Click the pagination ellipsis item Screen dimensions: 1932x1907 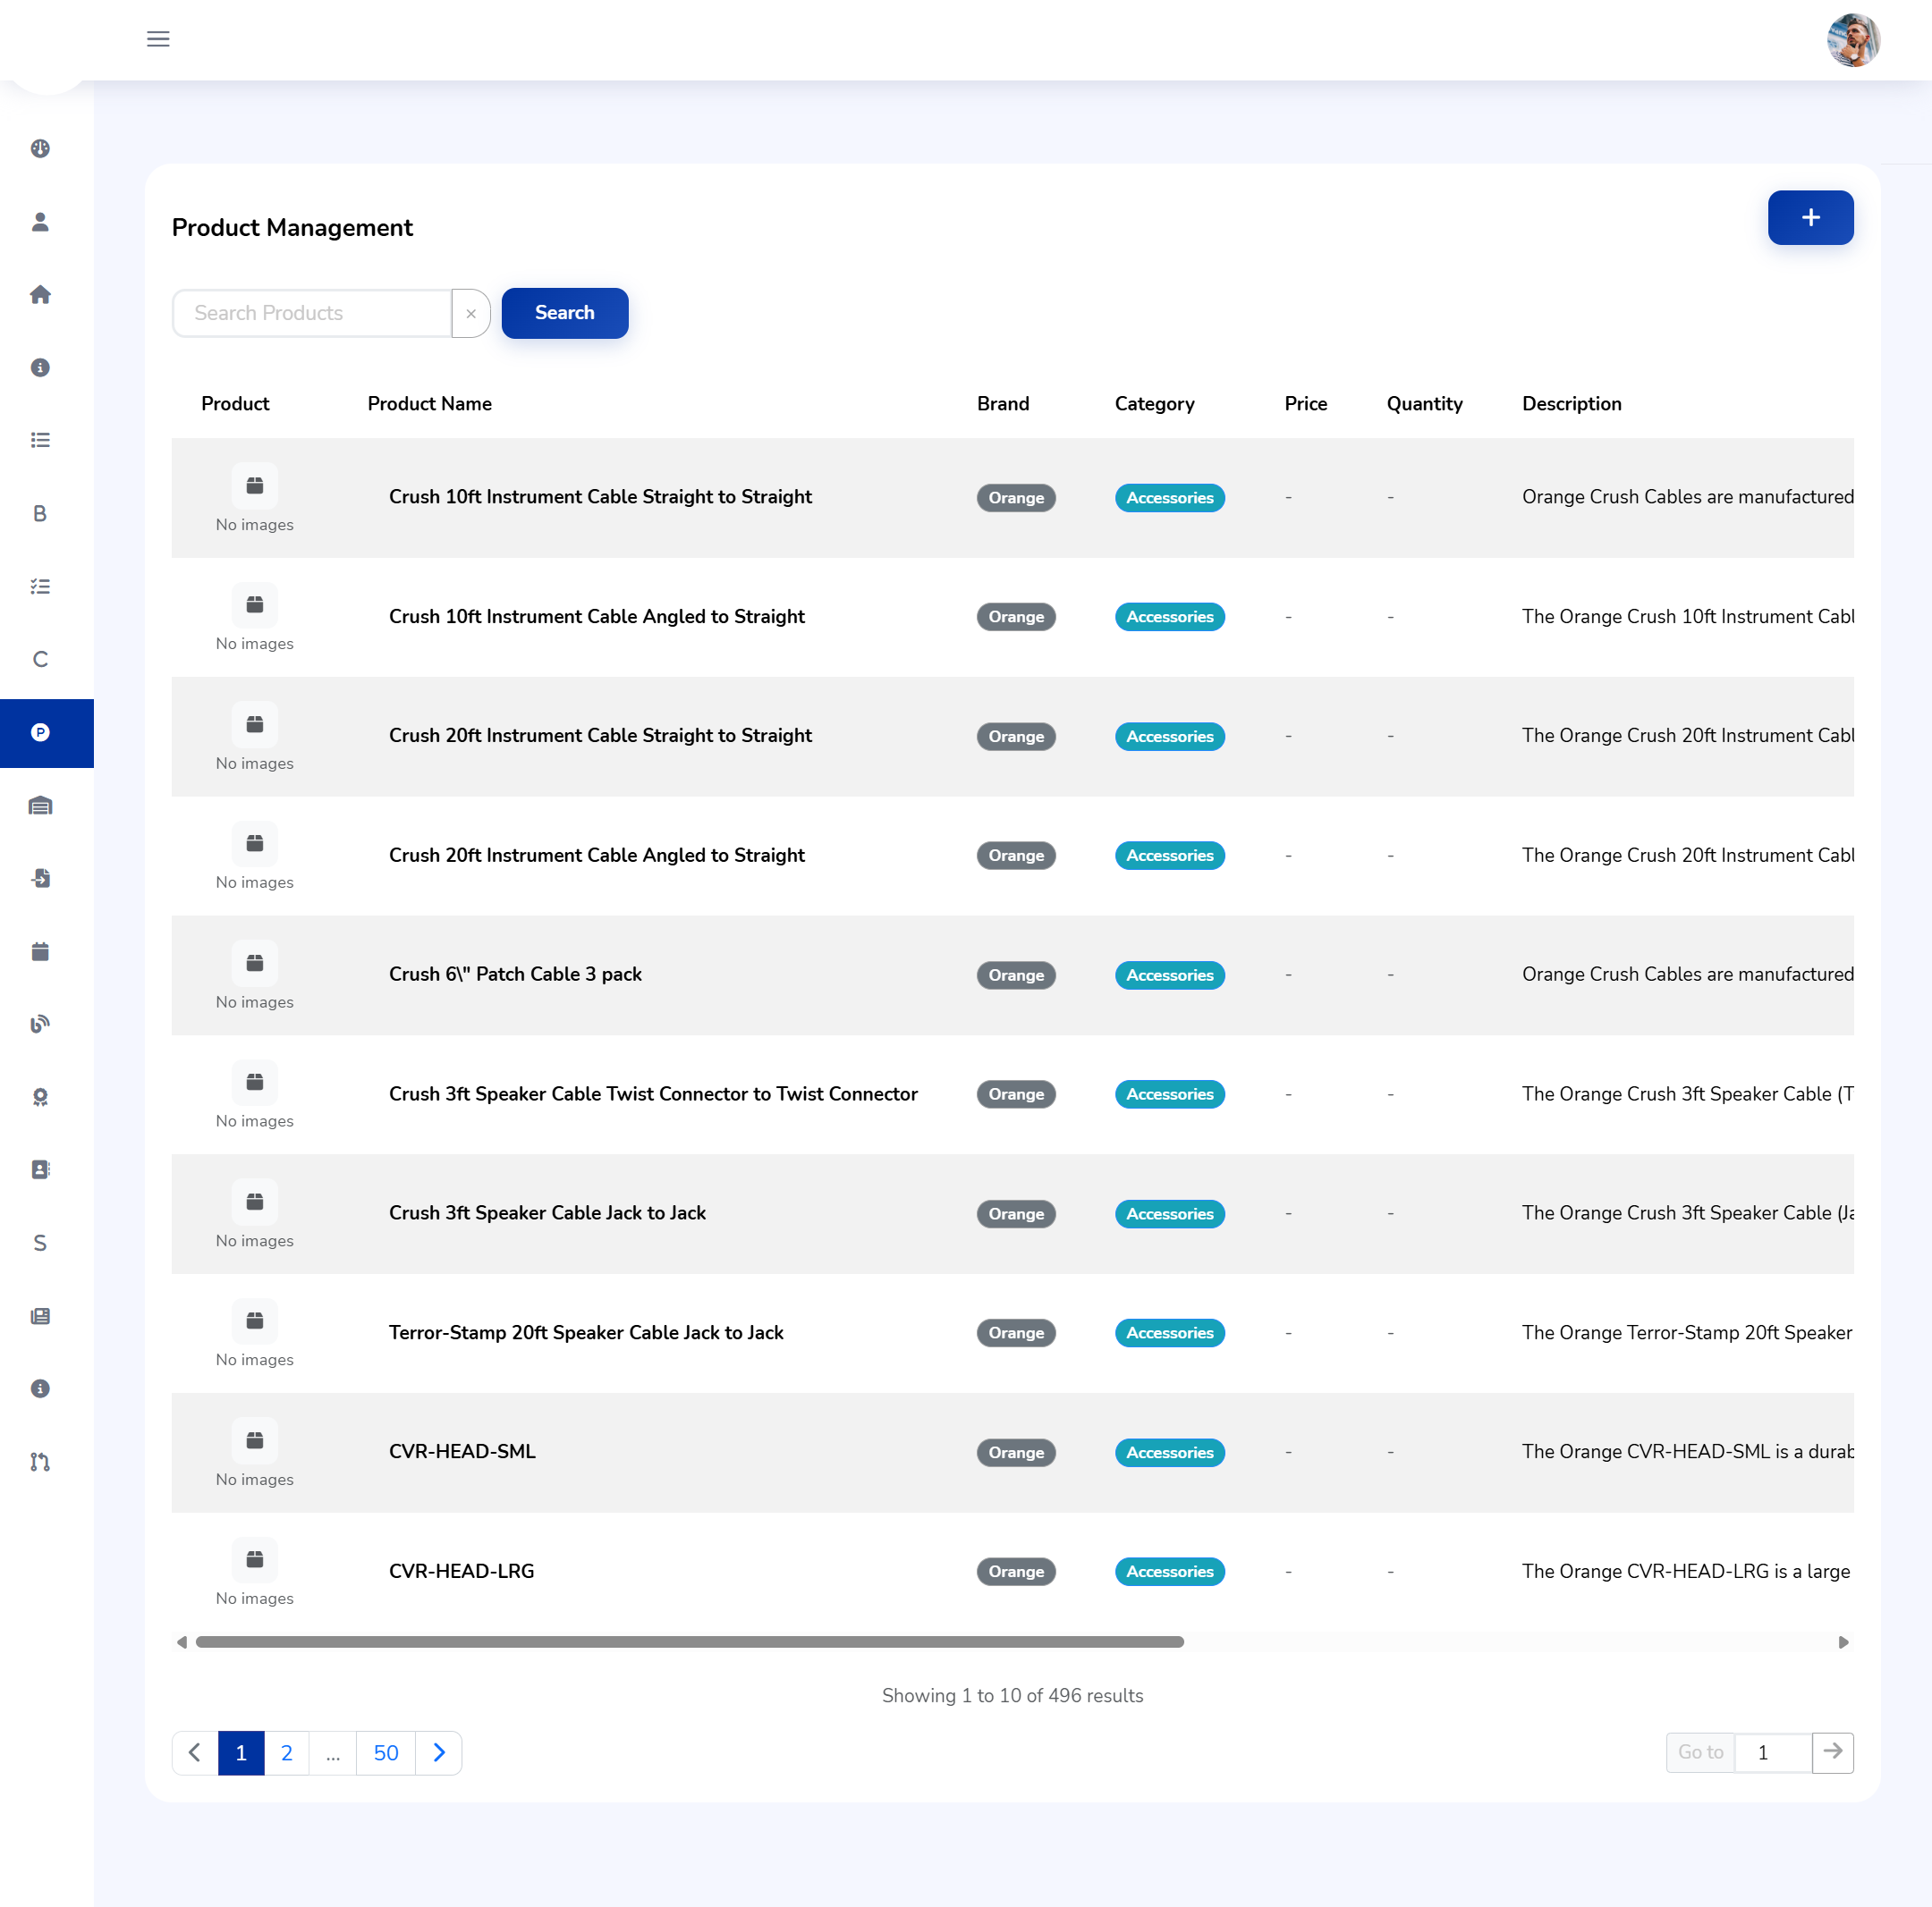(x=333, y=1752)
